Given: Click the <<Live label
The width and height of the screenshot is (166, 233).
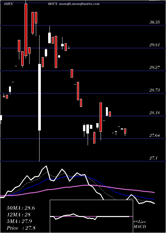Looking at the screenshot, I should click(x=140, y=222).
